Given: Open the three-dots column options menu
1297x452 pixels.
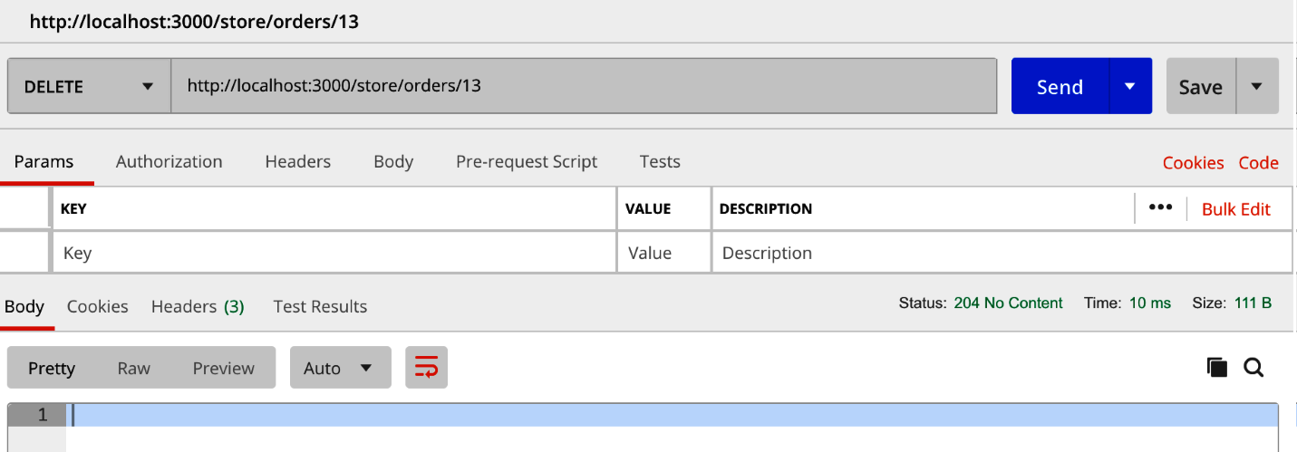Looking at the screenshot, I should (x=1160, y=207).
